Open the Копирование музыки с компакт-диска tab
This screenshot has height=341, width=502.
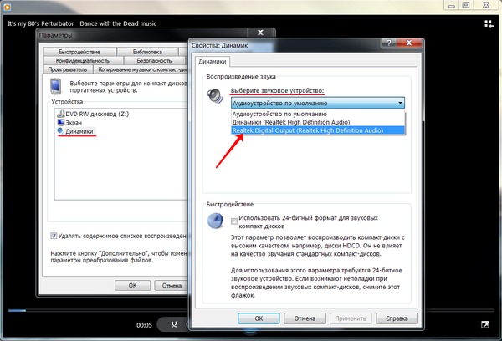pyautogui.click(x=141, y=69)
